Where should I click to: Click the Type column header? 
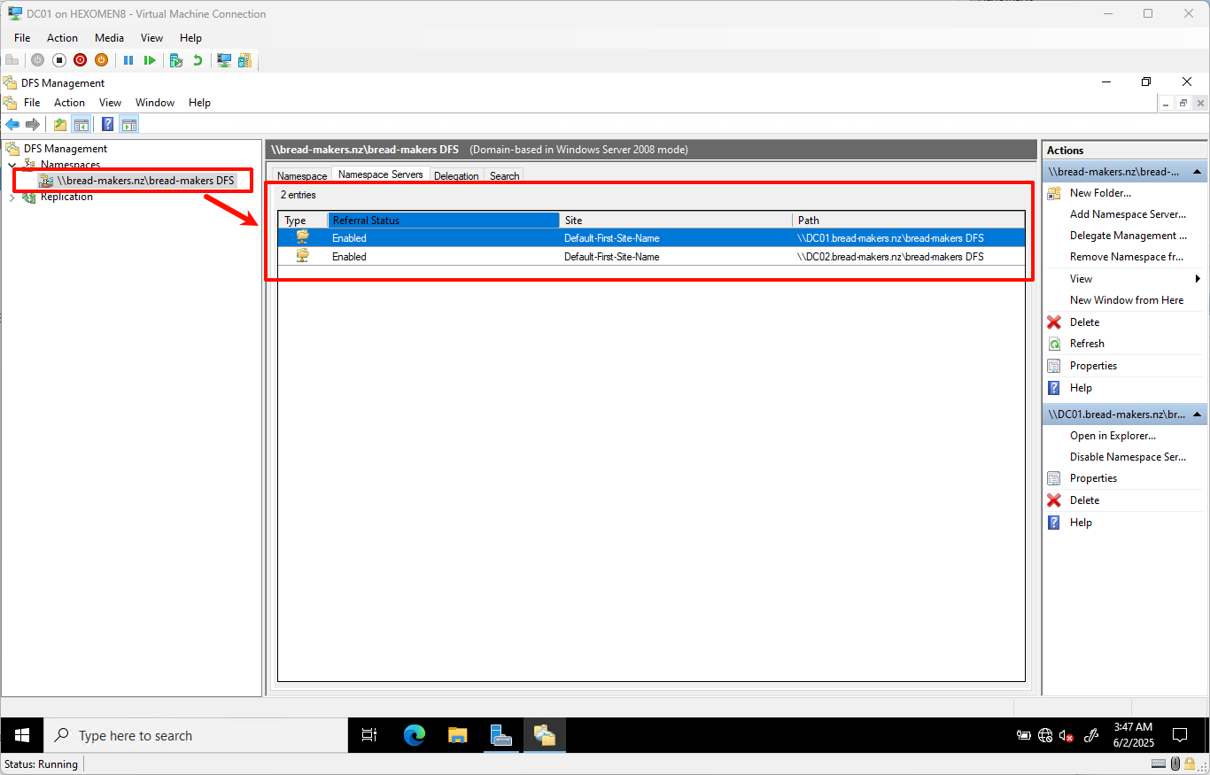click(x=303, y=221)
